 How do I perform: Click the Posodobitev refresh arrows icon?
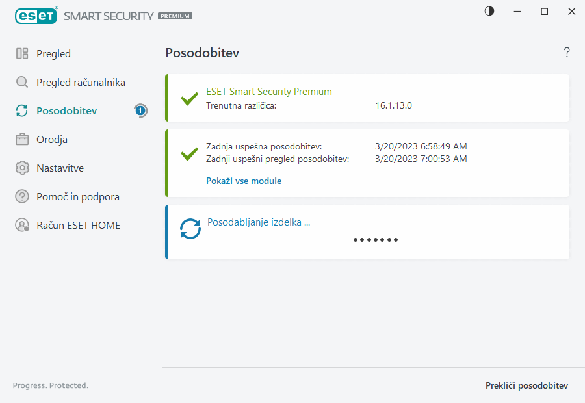point(22,111)
